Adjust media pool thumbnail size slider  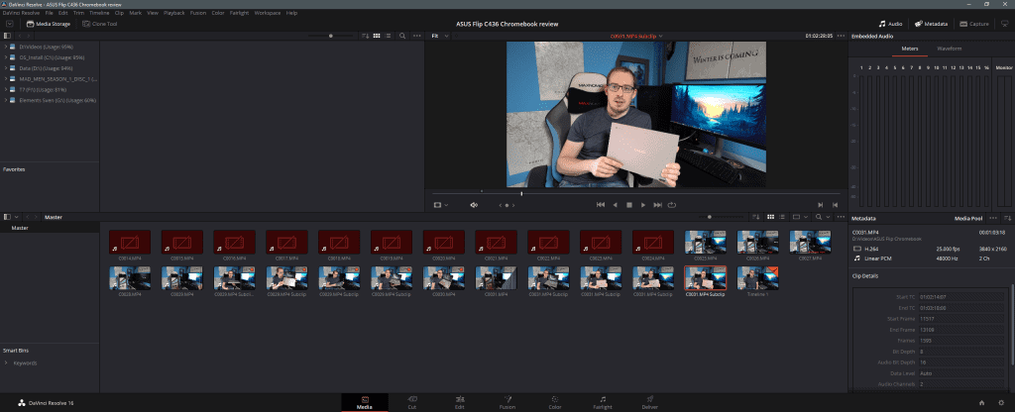coord(710,217)
